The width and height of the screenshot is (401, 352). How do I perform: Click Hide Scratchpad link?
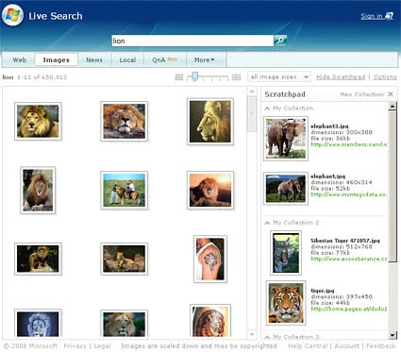coord(341,77)
